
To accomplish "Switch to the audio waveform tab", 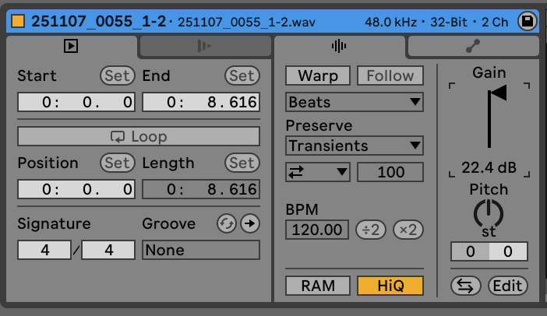I will 339,46.
